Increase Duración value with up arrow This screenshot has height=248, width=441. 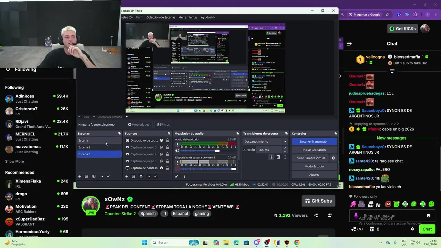pyautogui.click(x=285, y=148)
